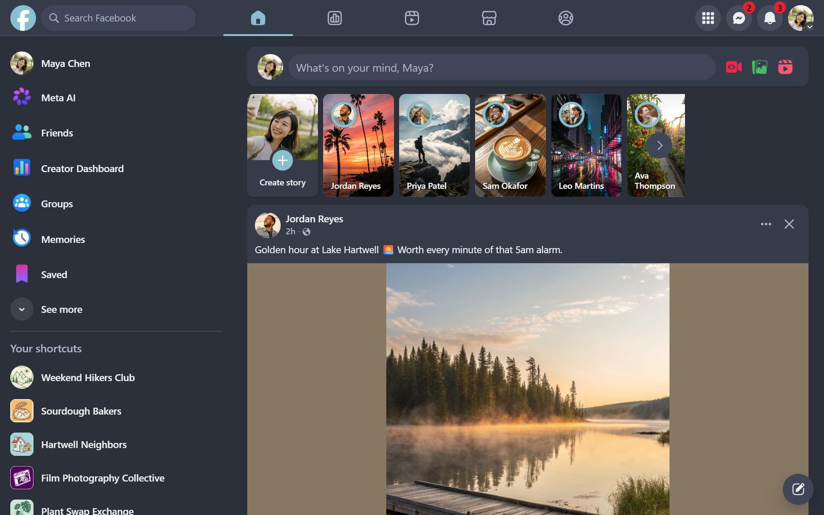The image size is (824, 515).
Task: Click the Facebook logo
Action: [x=23, y=18]
